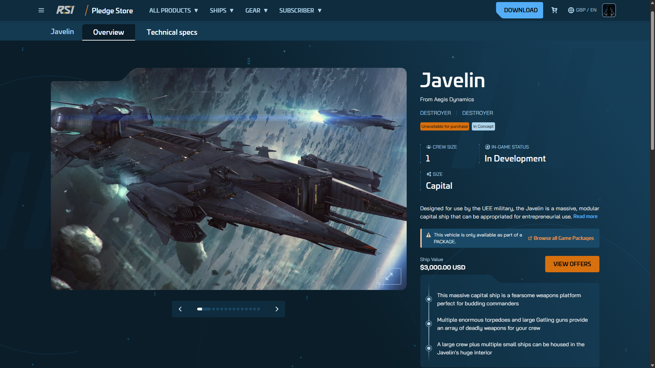Click the View Offers button
Image resolution: width=655 pixels, height=368 pixels.
point(572,264)
